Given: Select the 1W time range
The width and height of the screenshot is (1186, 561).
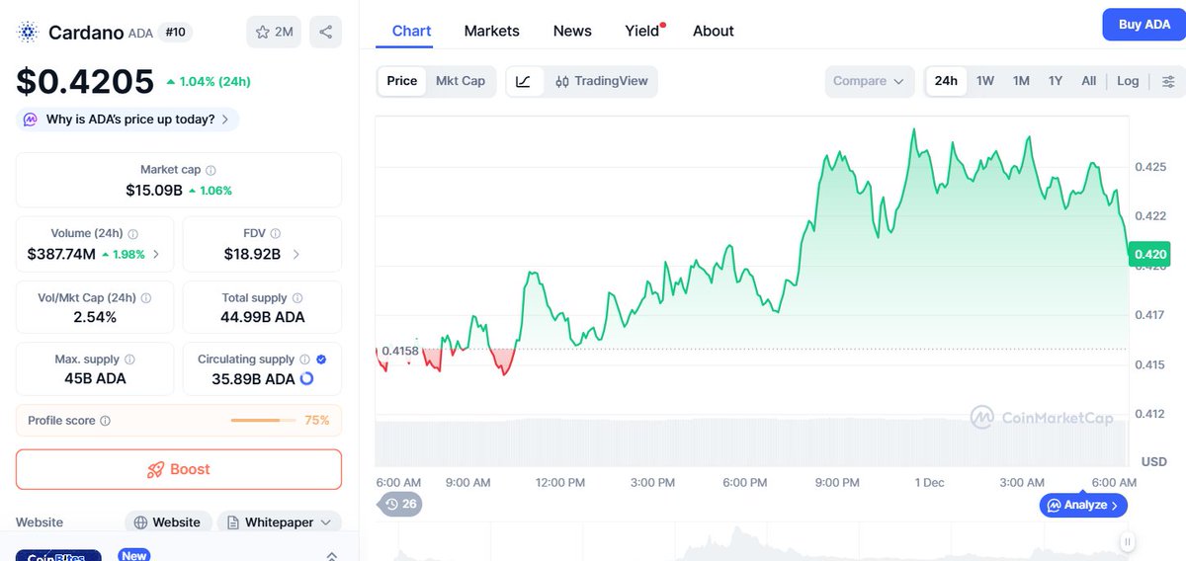Looking at the screenshot, I should coord(985,81).
